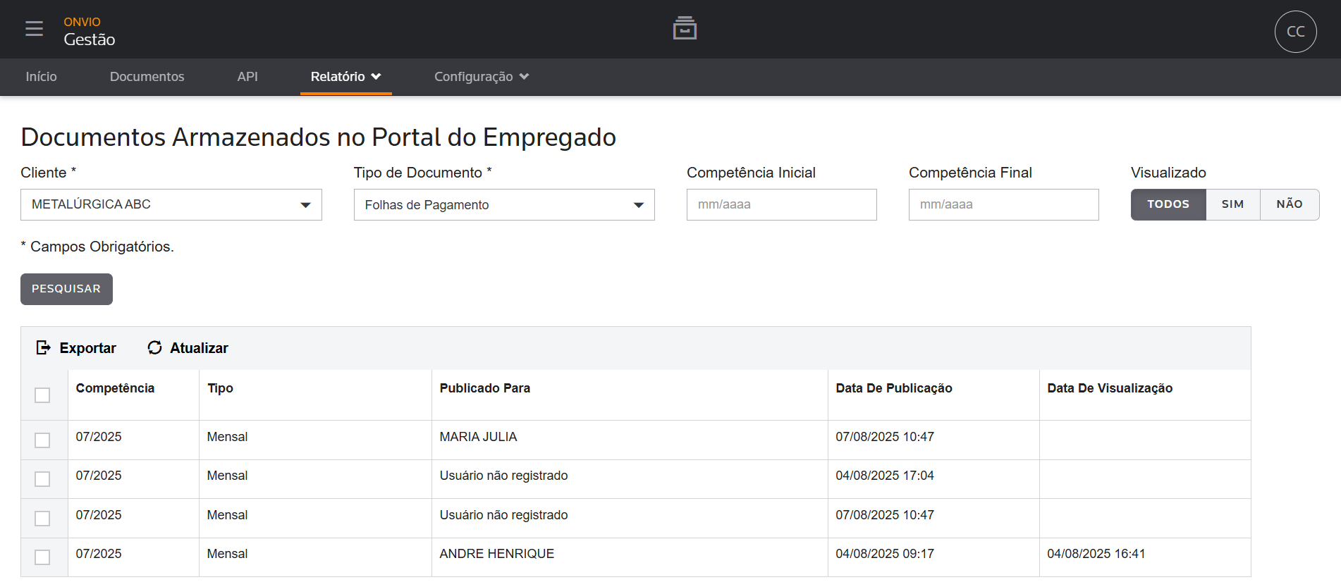
Task: Click the Exportar icon in table toolbar
Action: pos(44,347)
